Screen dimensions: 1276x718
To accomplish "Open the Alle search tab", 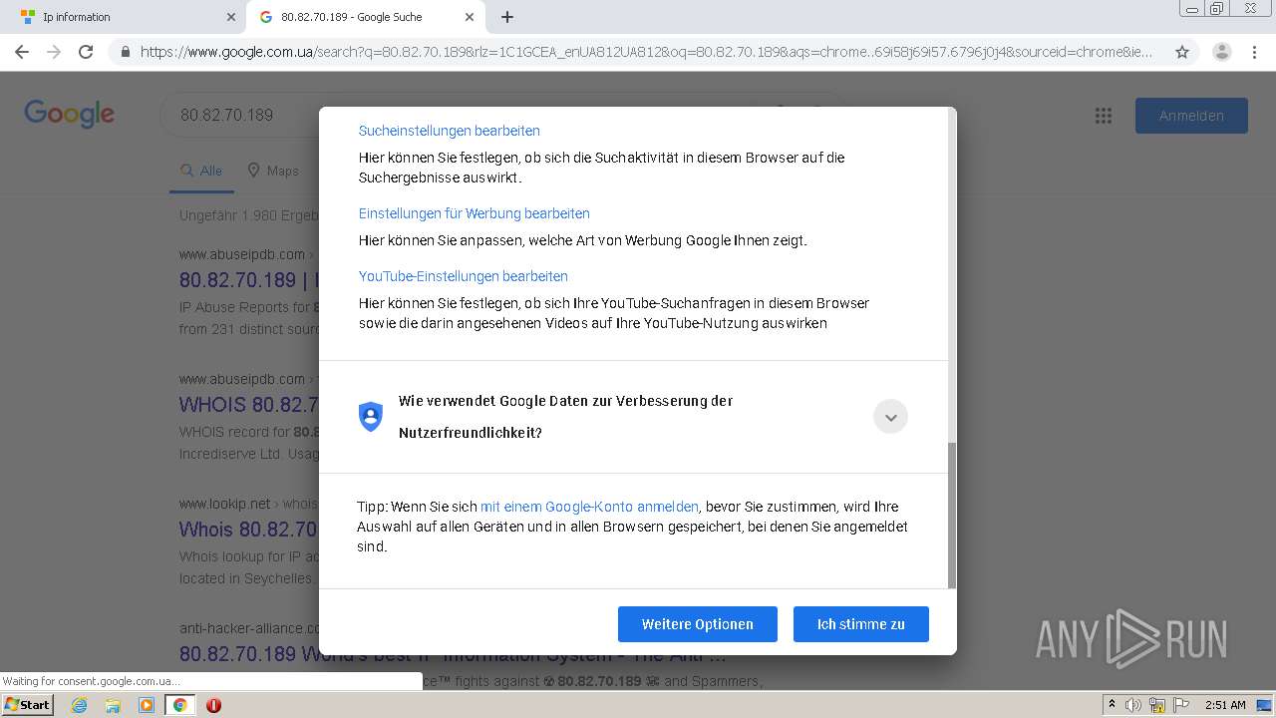I will [x=201, y=171].
